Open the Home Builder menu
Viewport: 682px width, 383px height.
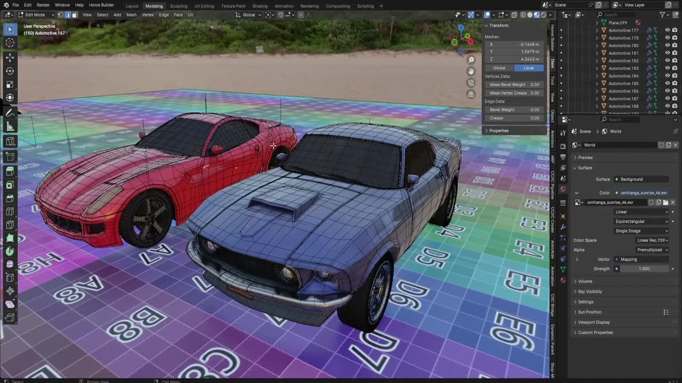coord(101,5)
